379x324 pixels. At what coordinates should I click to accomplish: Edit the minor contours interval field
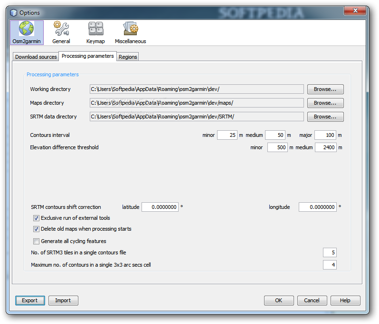pos(227,135)
